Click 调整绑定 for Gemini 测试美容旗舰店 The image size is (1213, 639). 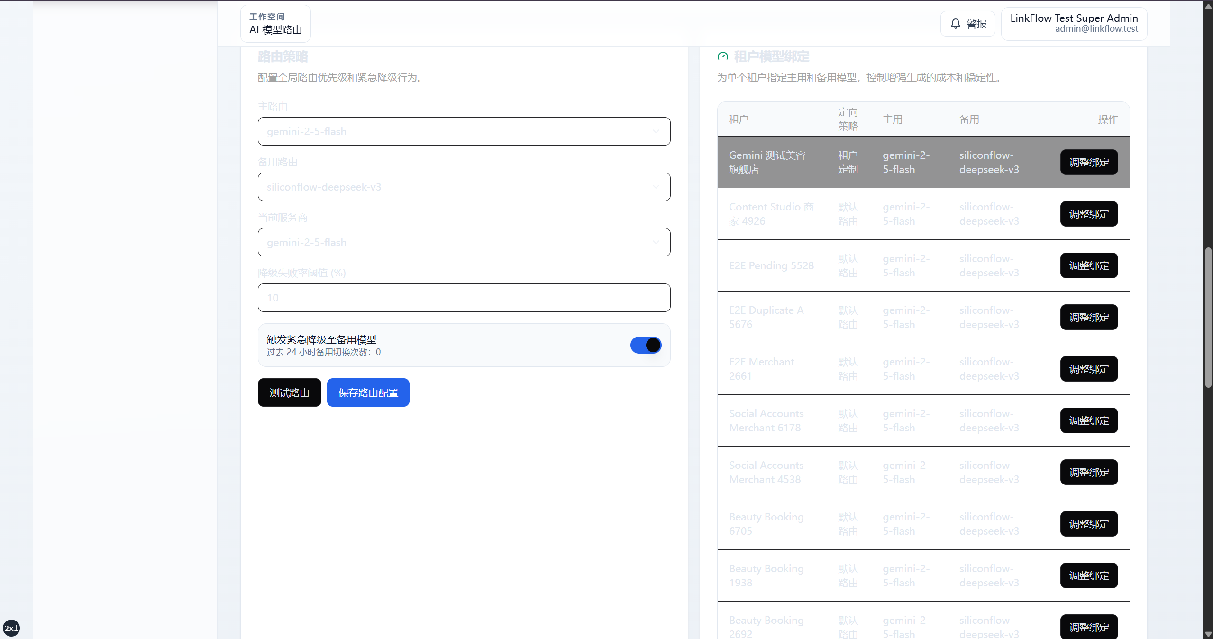click(x=1089, y=162)
